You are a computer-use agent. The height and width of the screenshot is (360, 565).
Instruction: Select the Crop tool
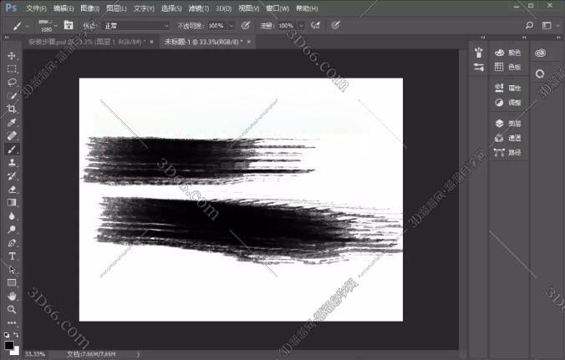pos(12,109)
